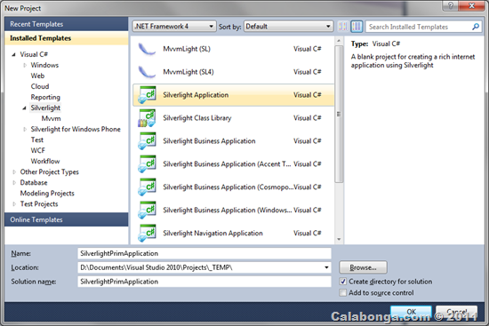
Task: Toggle Create directory for solution checkbox
Action: pos(343,282)
